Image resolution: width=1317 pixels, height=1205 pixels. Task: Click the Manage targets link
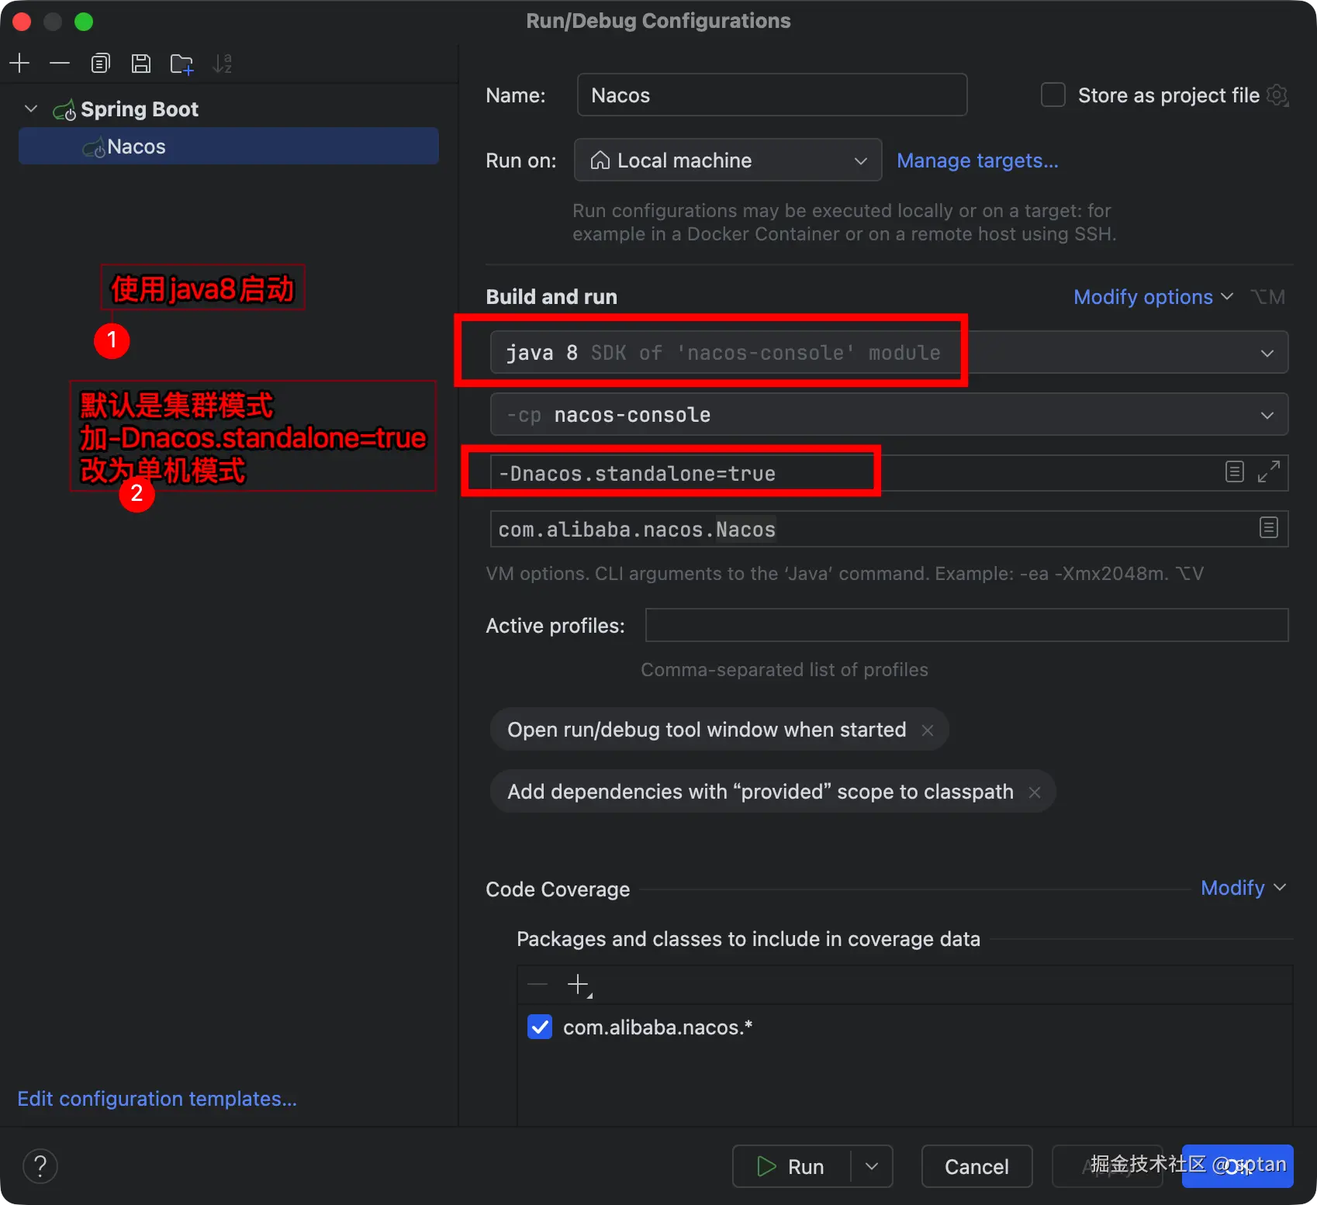(x=977, y=161)
